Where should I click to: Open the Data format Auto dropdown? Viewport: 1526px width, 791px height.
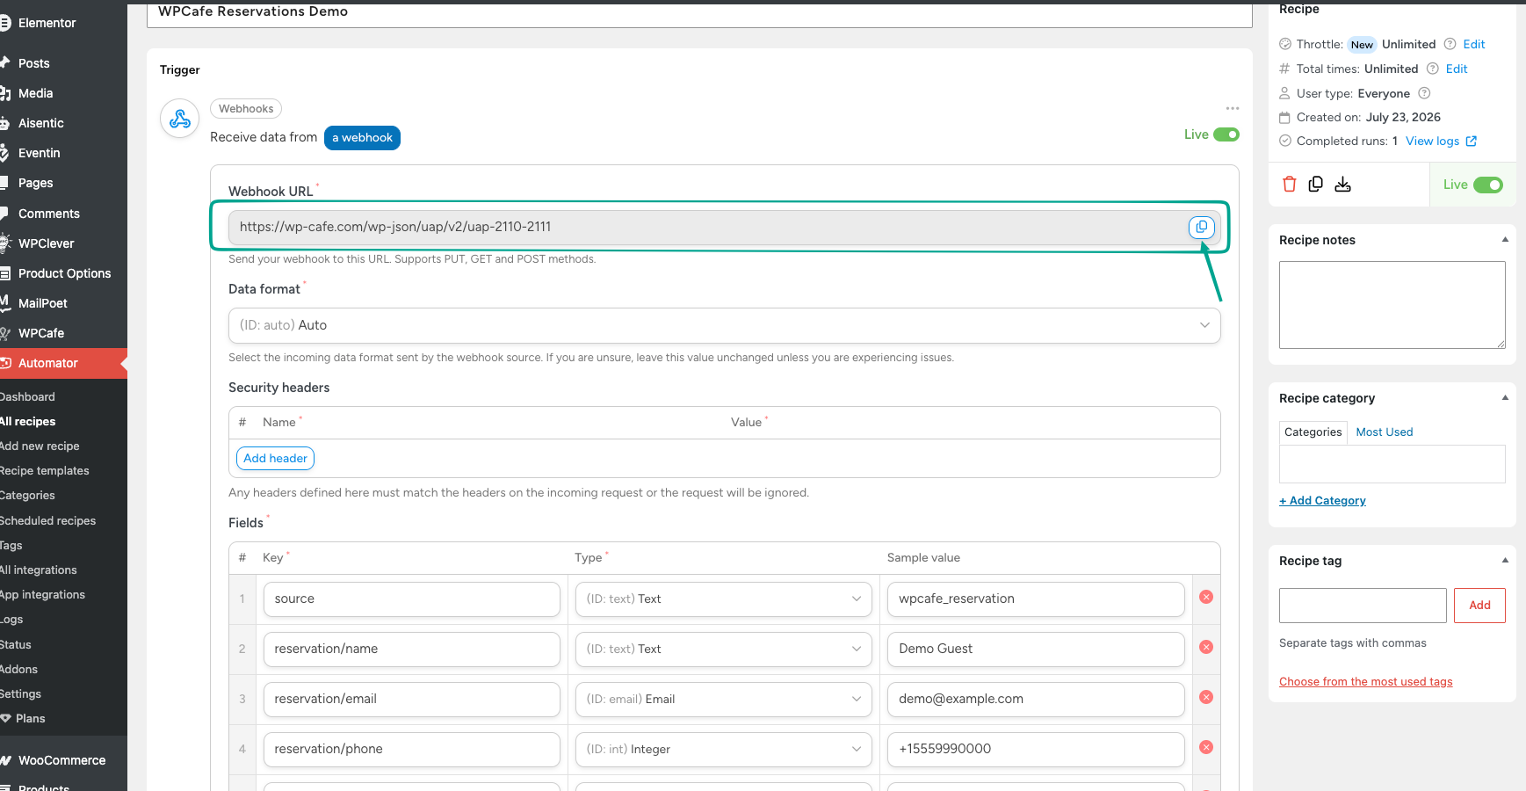[725, 325]
